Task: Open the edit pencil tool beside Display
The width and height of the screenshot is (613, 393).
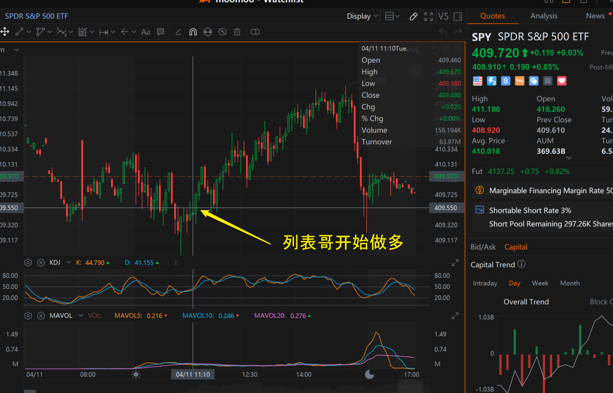Action: 414,16
